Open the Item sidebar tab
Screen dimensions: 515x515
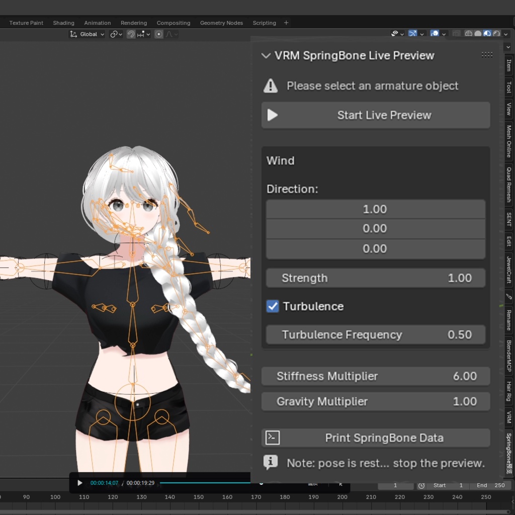click(509, 65)
